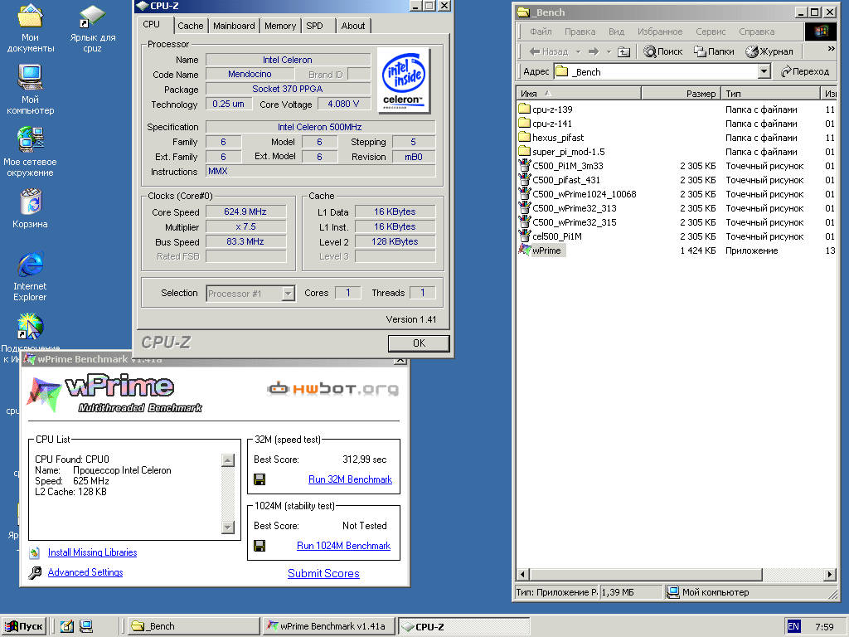
Task: Click the up-one-level folder icon
Action: 624,51
